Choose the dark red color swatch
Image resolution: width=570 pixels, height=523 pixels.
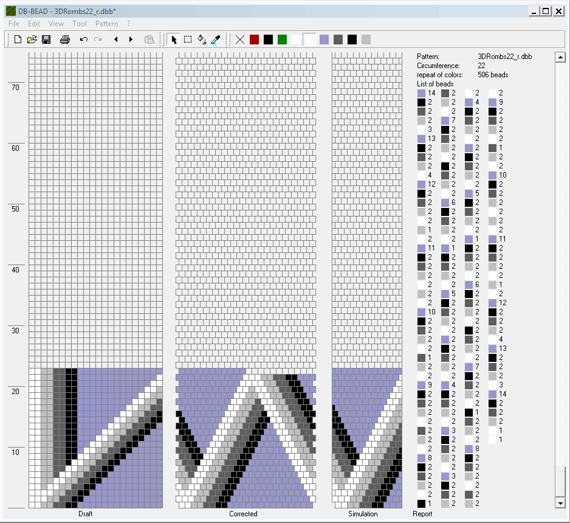[254, 40]
